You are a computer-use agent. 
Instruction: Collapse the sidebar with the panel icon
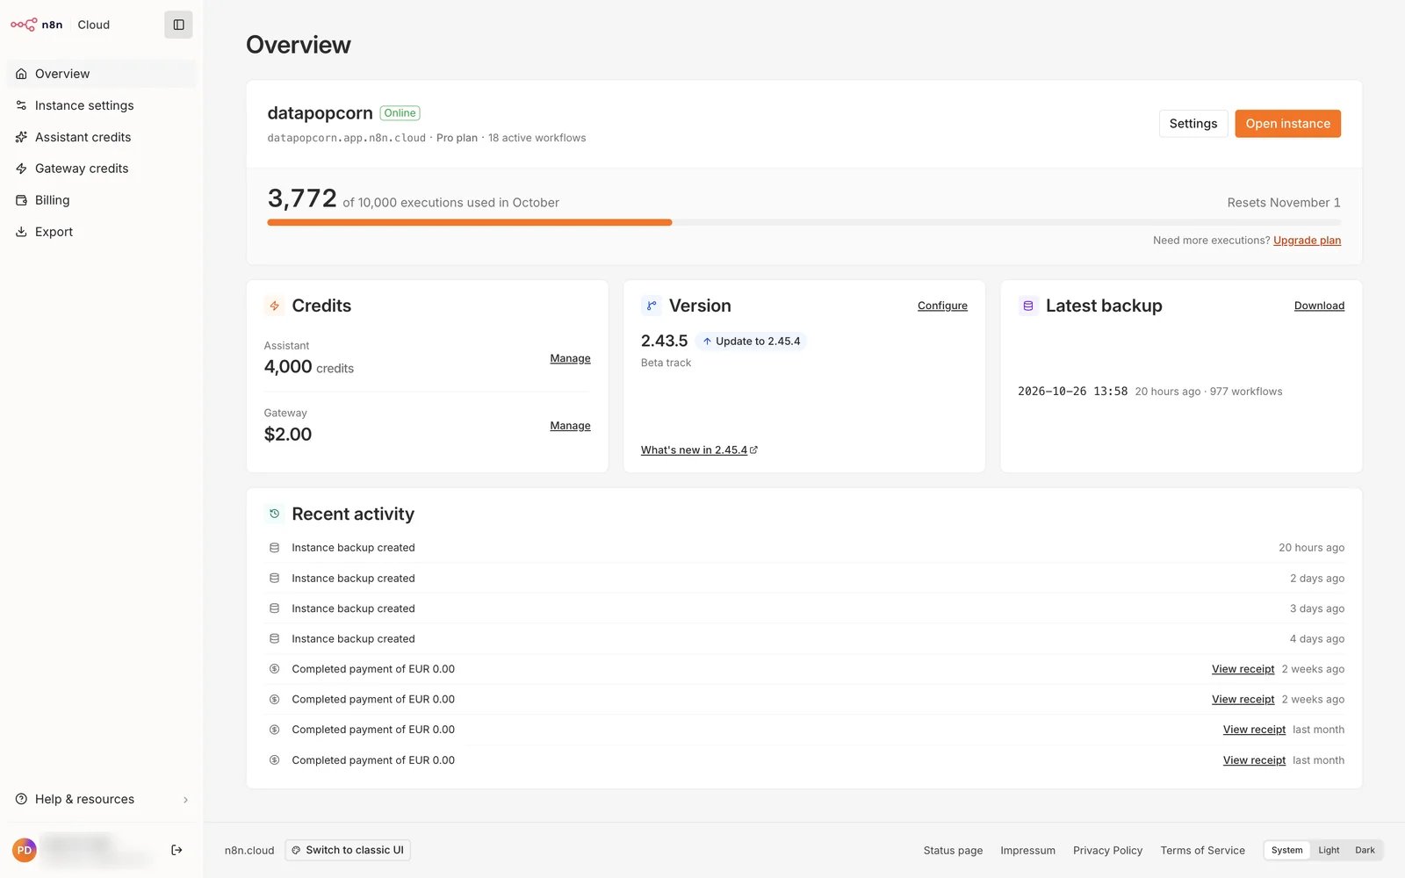[178, 25]
